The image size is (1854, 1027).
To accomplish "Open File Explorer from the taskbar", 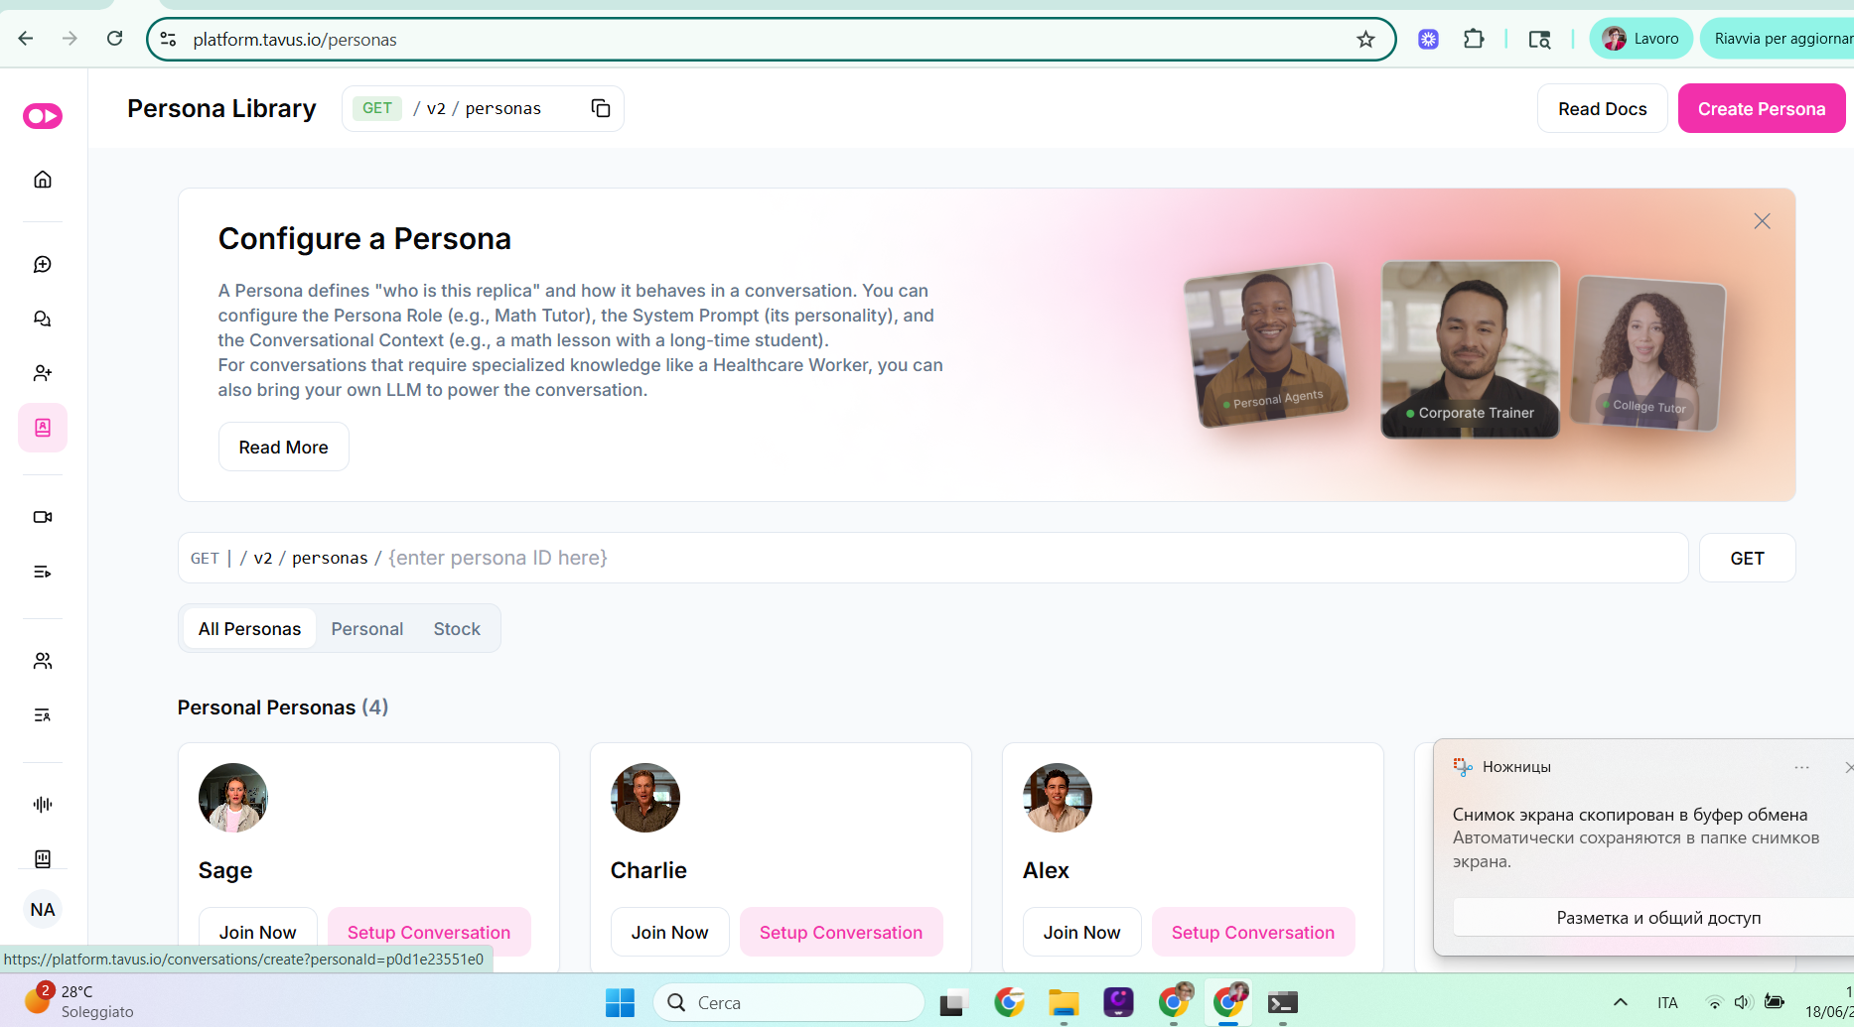I will click(1064, 1002).
